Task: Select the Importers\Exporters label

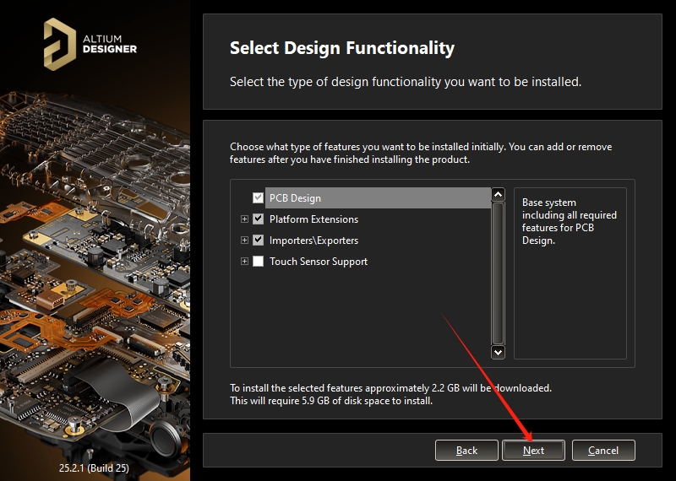Action: tap(313, 240)
